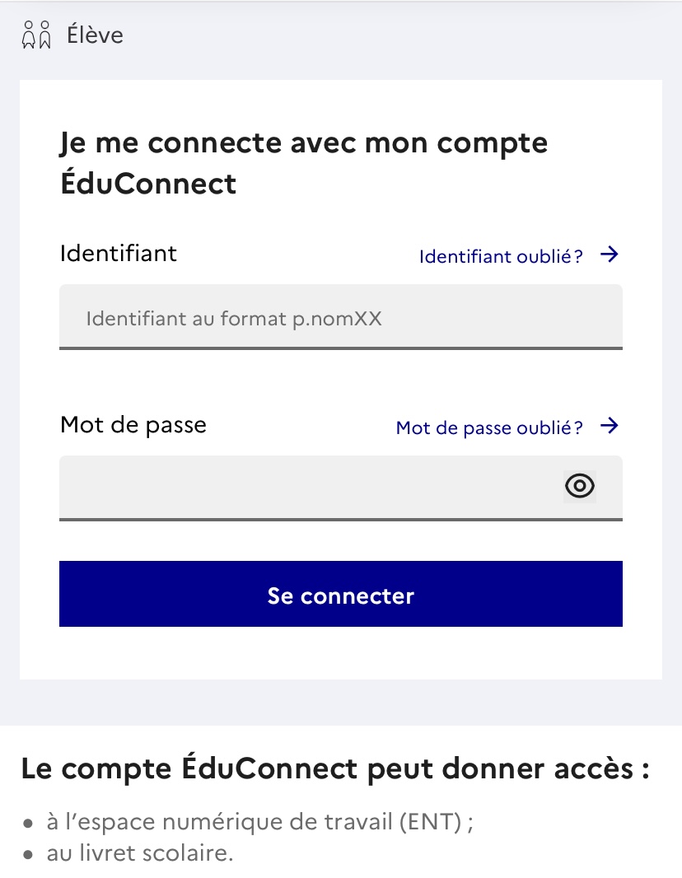Click the Se connecter button
This screenshot has height=878, width=682.
click(x=341, y=594)
